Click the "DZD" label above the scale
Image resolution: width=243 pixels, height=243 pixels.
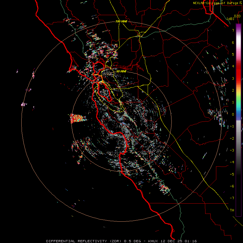tap(237, 16)
